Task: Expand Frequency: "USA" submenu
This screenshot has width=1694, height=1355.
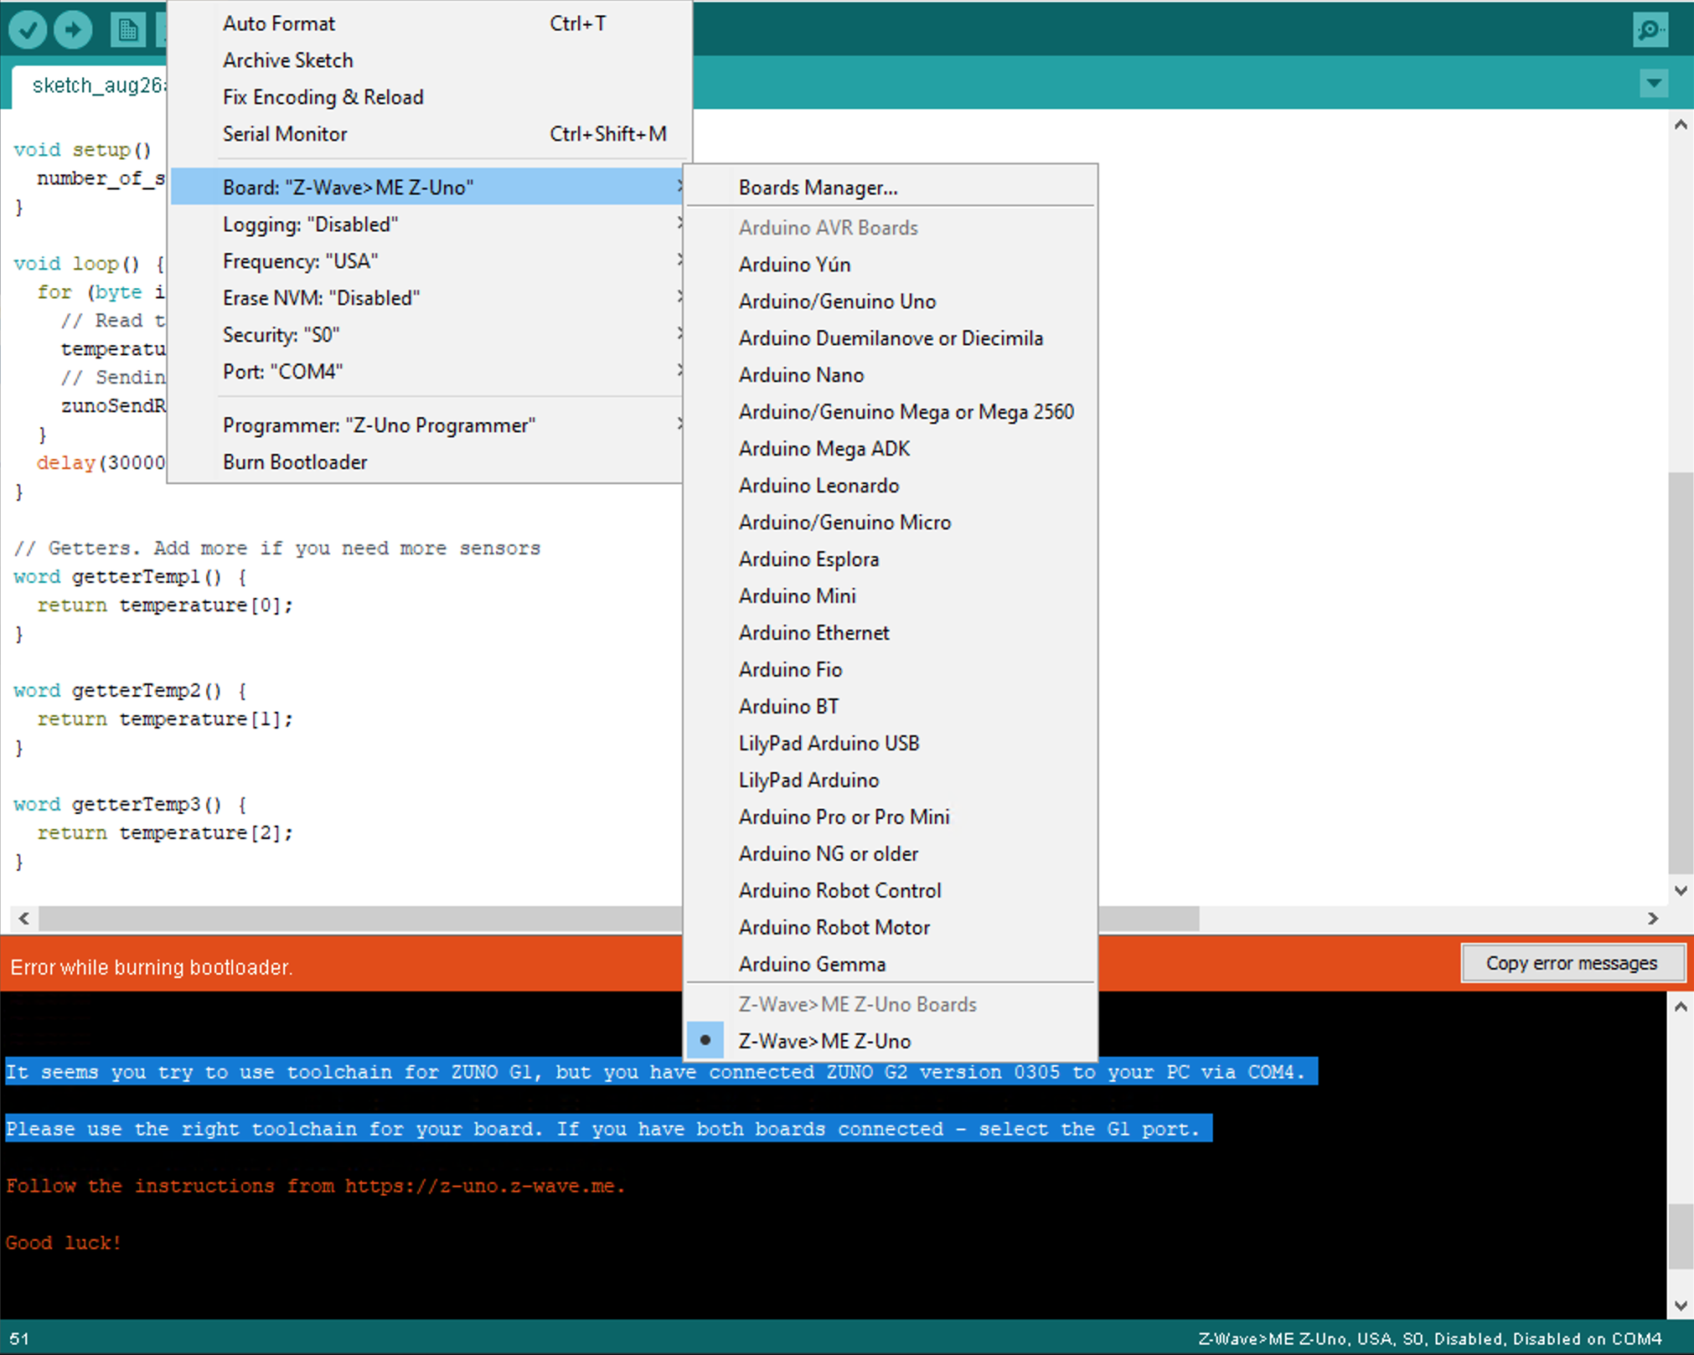Action: click(x=427, y=261)
